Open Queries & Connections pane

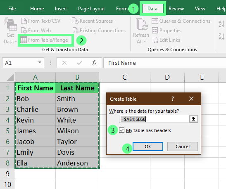(x=181, y=21)
